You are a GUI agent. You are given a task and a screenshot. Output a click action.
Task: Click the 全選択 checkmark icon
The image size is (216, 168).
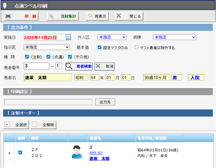(7, 125)
